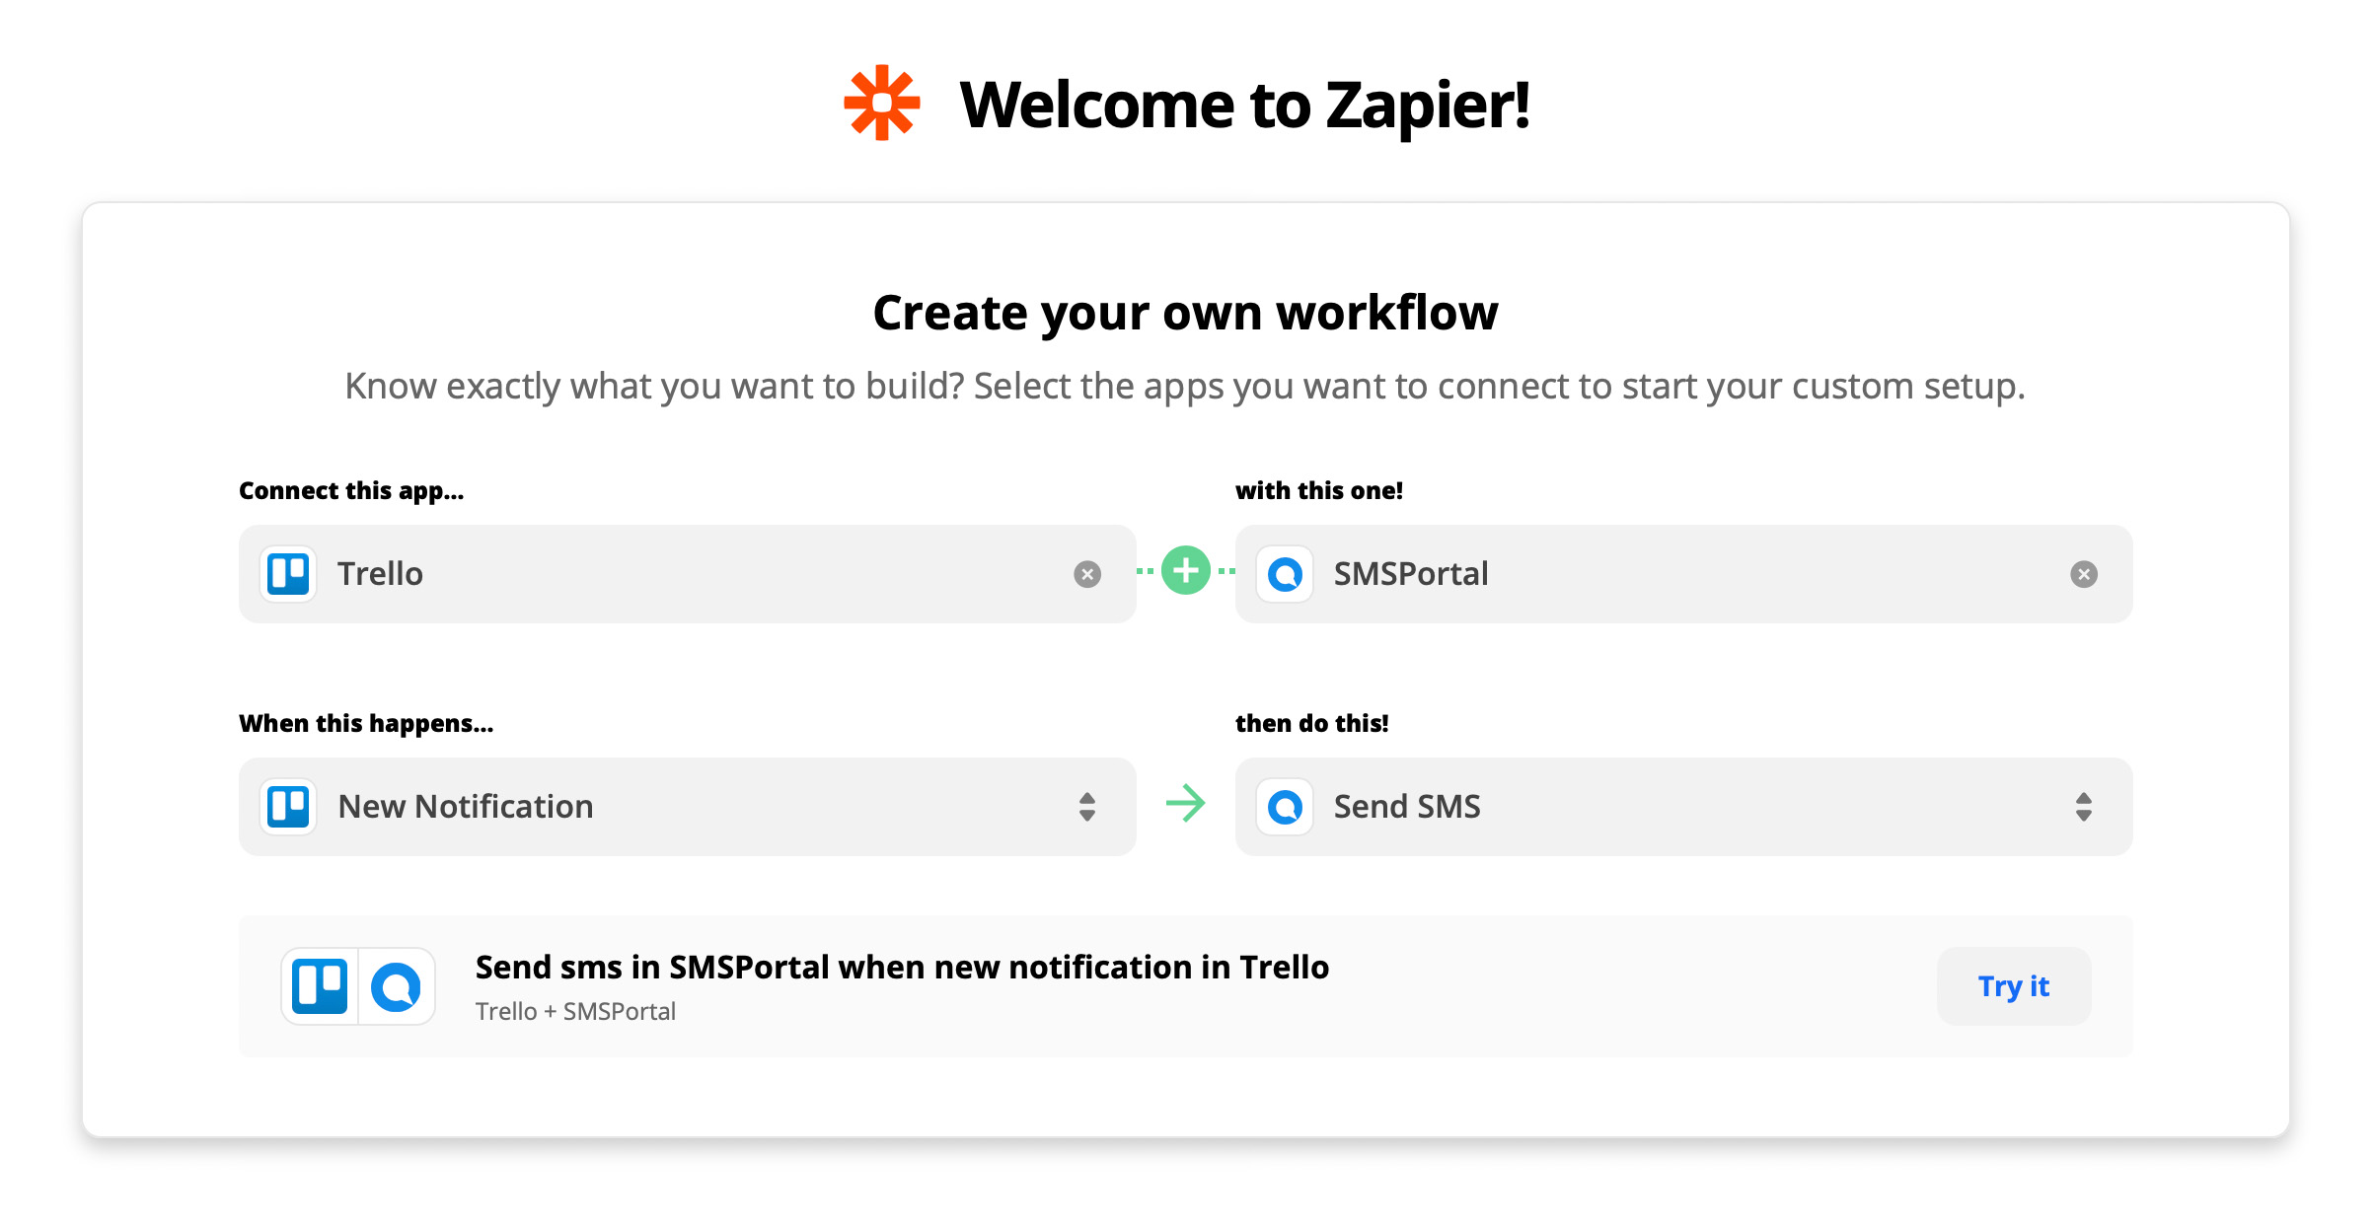
Task: Open the New Notification trigger dropdown
Action: 687,807
